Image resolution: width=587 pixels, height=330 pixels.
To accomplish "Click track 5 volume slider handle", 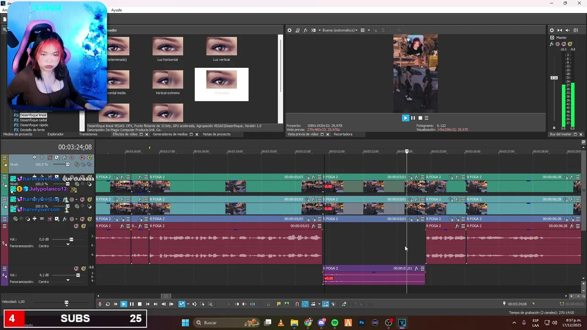I will point(71,239).
